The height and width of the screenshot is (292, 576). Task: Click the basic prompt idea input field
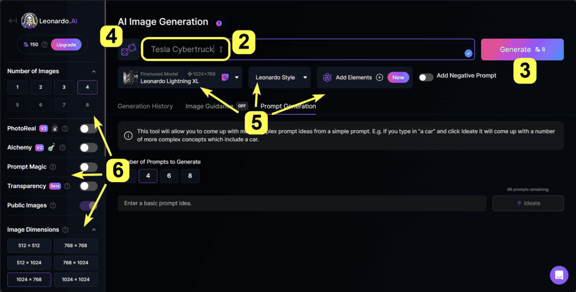pyautogui.click(x=302, y=203)
